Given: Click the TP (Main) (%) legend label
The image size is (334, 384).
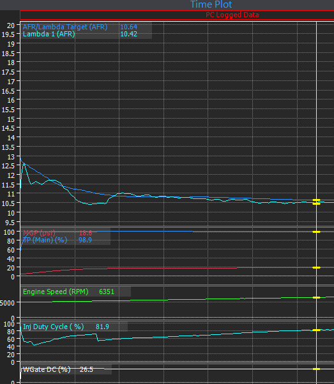Looking at the screenshot, I should click(x=45, y=240).
